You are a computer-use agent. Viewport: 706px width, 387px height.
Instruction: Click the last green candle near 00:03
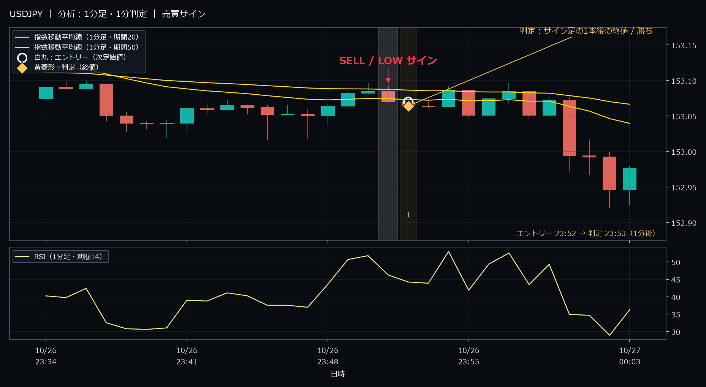[x=630, y=179]
